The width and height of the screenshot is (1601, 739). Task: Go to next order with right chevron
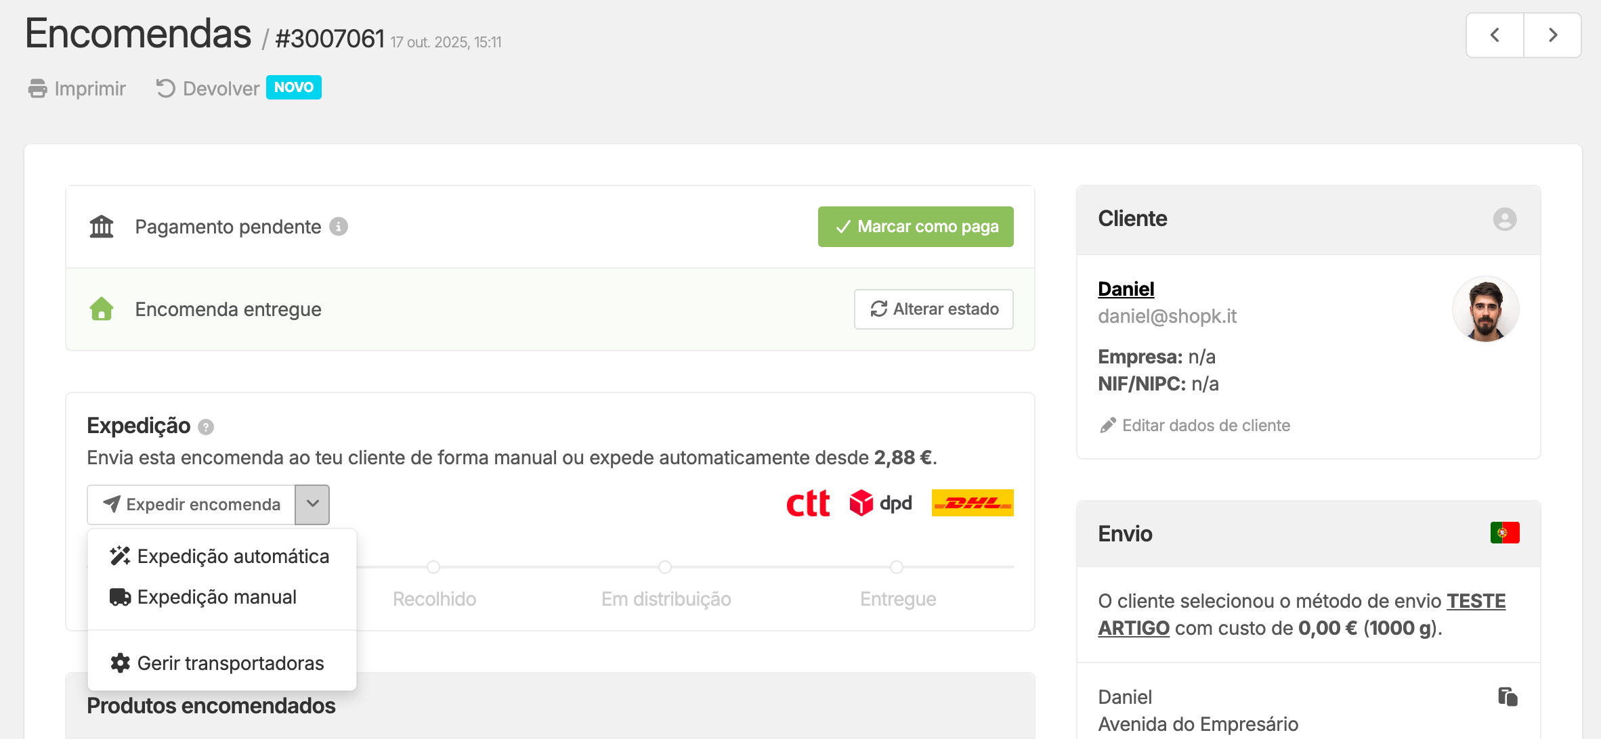click(x=1552, y=35)
